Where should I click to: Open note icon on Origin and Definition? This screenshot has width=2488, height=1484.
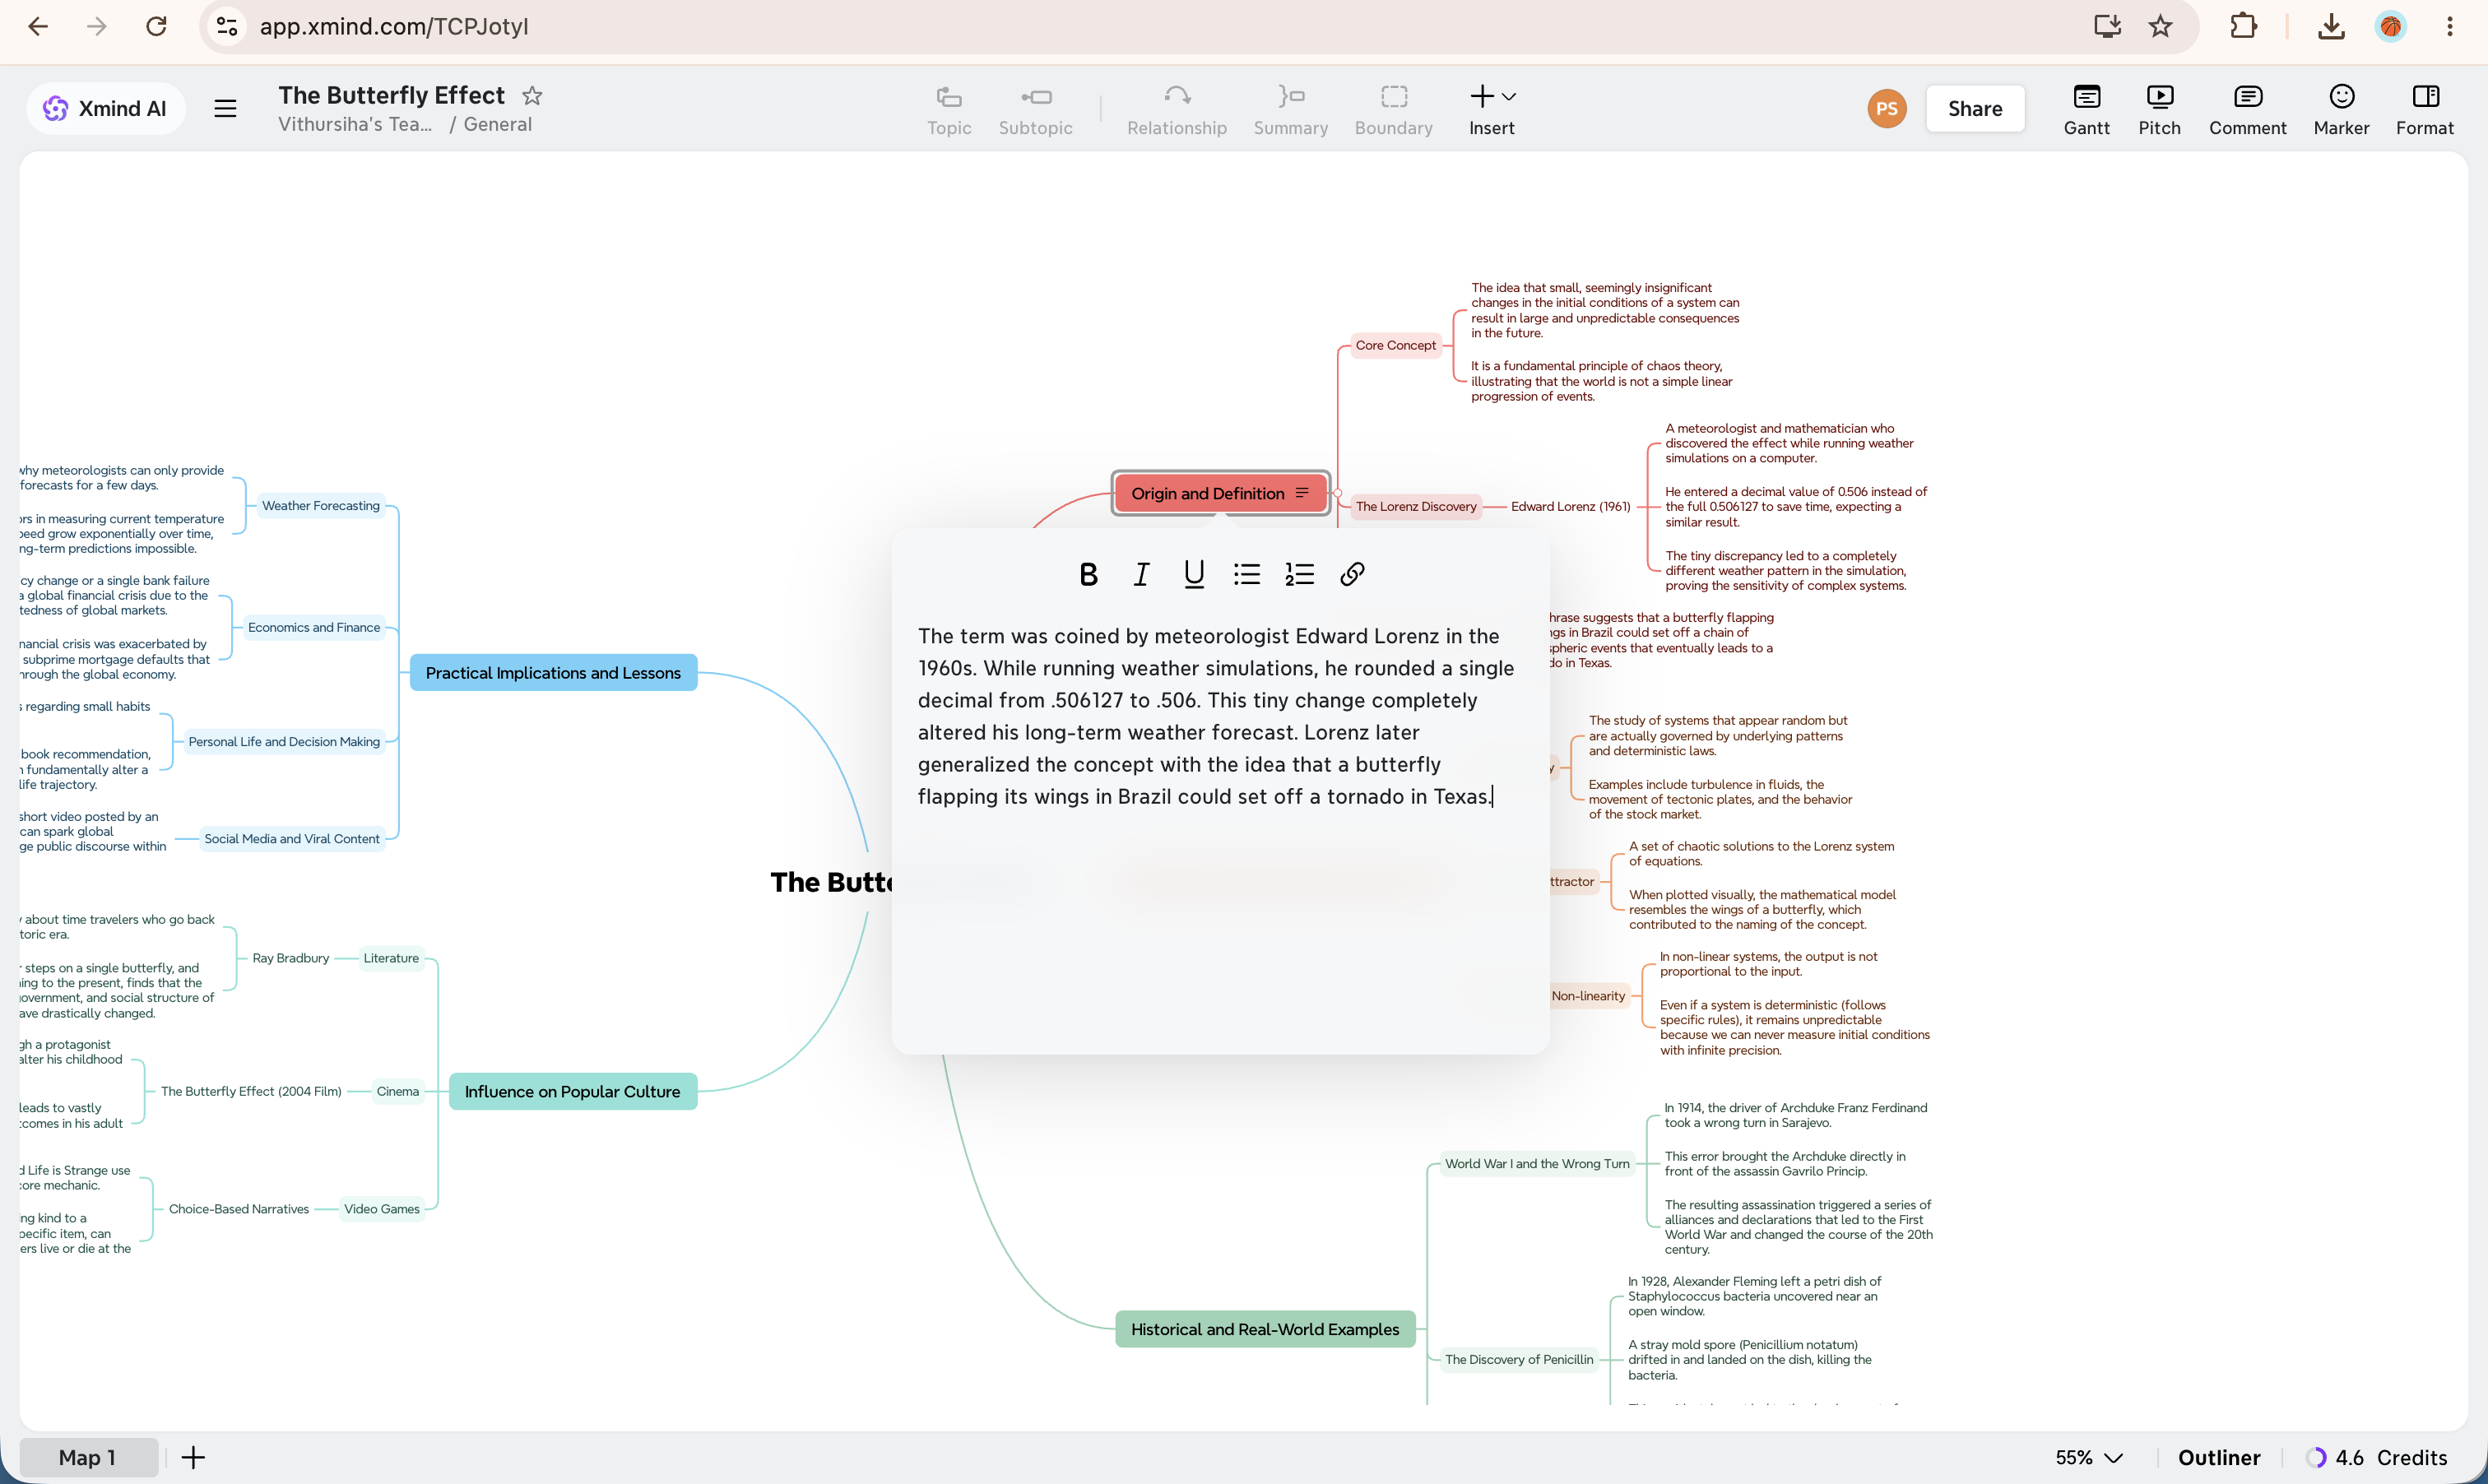1302,493
